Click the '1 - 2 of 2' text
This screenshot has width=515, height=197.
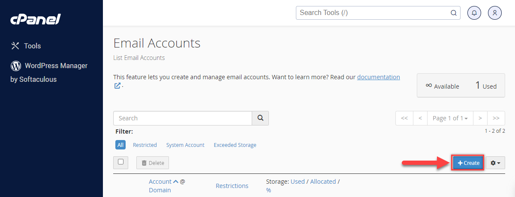point(495,131)
